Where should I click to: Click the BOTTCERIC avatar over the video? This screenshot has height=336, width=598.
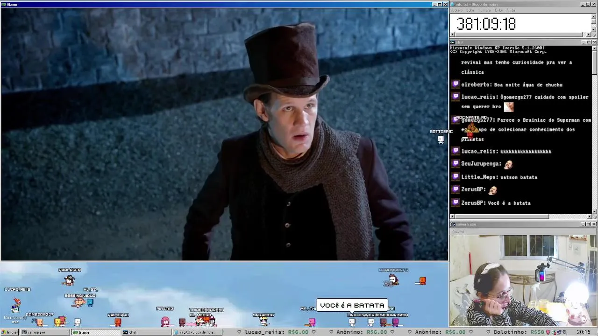pyautogui.click(x=441, y=140)
